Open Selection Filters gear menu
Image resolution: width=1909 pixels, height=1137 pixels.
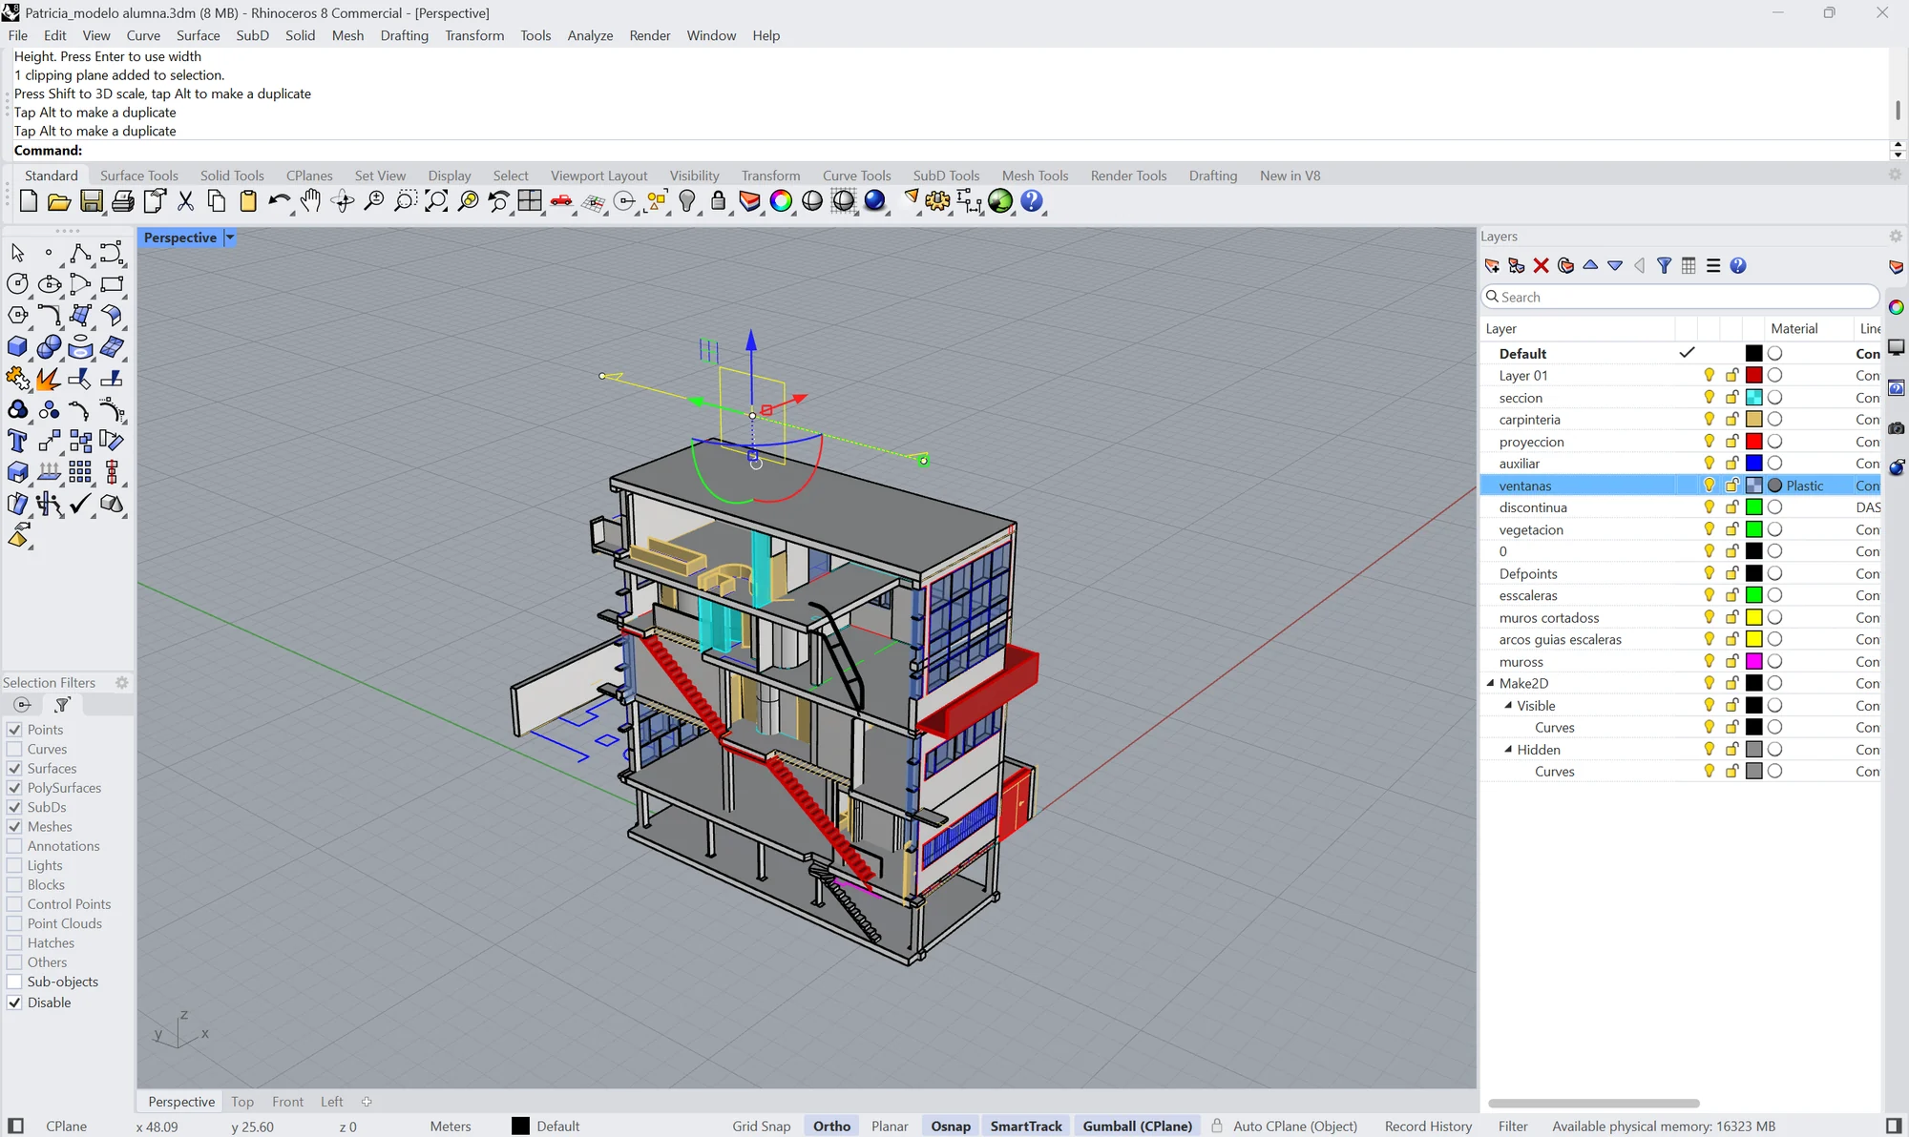[x=121, y=683]
